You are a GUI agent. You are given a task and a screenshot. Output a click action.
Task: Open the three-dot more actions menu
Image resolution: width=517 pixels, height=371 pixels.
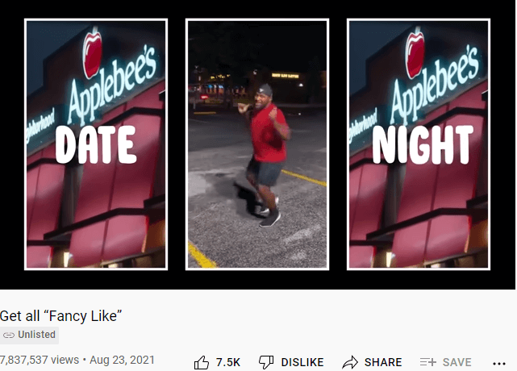click(499, 364)
